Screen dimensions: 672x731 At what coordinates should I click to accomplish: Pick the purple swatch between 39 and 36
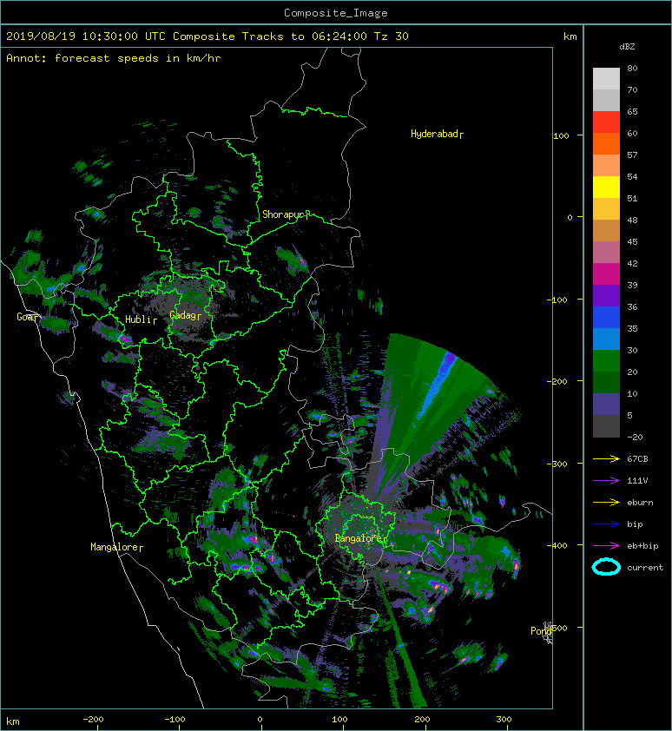pyautogui.click(x=606, y=295)
